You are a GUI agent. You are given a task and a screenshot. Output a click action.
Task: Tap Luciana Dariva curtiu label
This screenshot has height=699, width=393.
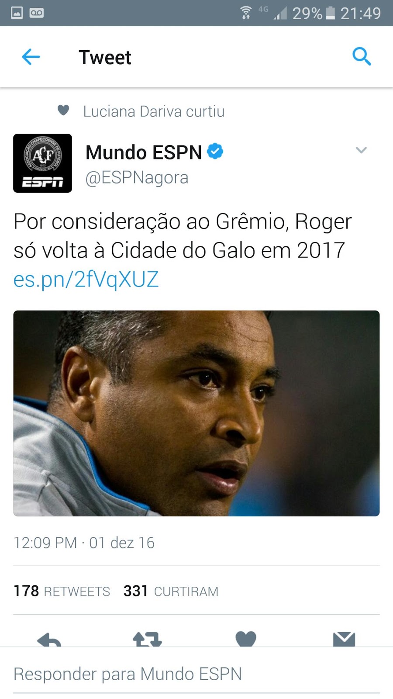(154, 111)
